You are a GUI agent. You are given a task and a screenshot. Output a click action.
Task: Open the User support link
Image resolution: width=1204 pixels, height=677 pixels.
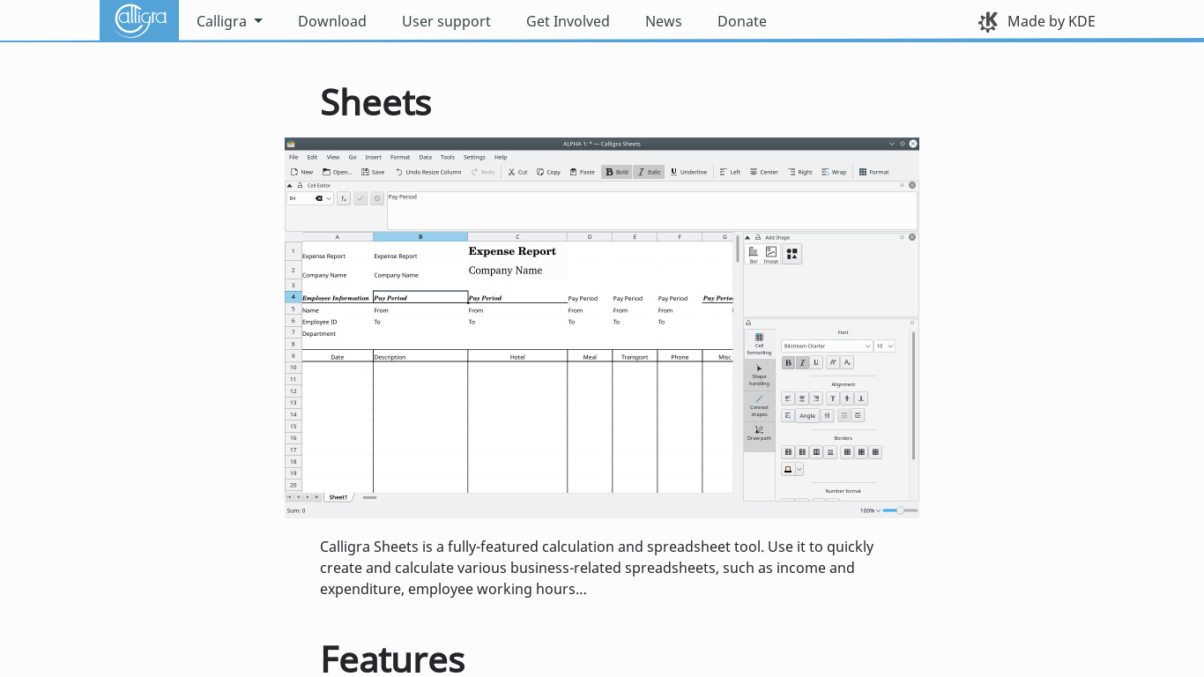(x=446, y=21)
